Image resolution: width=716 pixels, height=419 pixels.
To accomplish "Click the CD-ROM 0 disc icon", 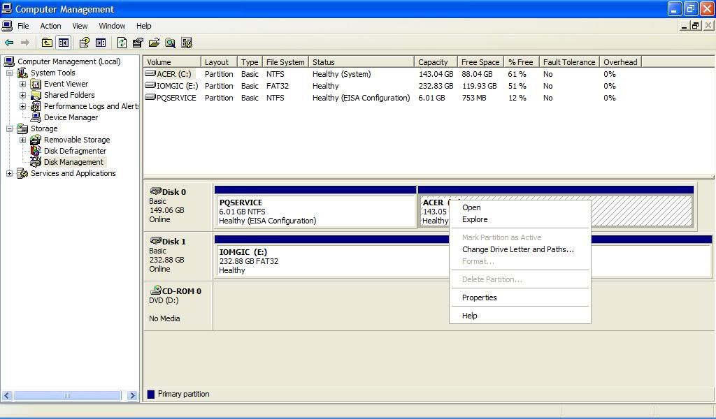I will (x=156, y=290).
